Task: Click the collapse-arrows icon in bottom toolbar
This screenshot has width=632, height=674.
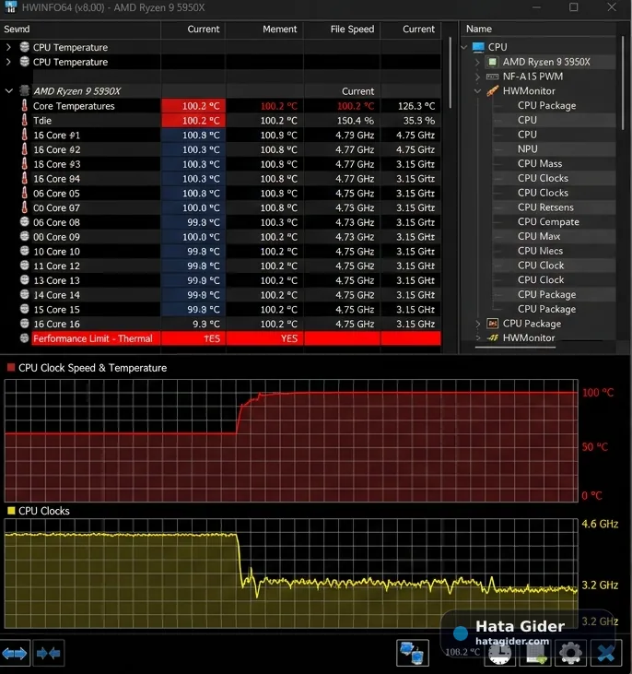Action: [x=48, y=654]
